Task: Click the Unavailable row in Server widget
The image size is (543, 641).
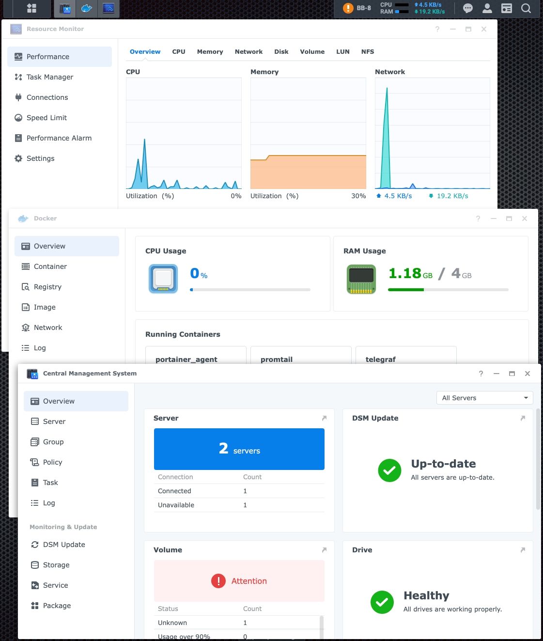Action: [239, 505]
